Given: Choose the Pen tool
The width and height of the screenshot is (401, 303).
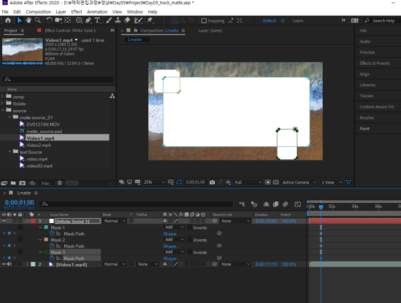Looking at the screenshot, I should point(88,21).
